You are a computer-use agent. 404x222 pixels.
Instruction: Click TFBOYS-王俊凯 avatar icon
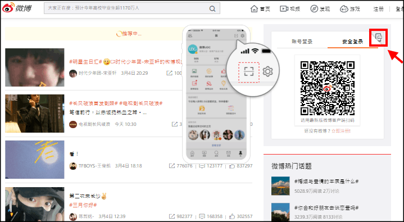coord(73,166)
